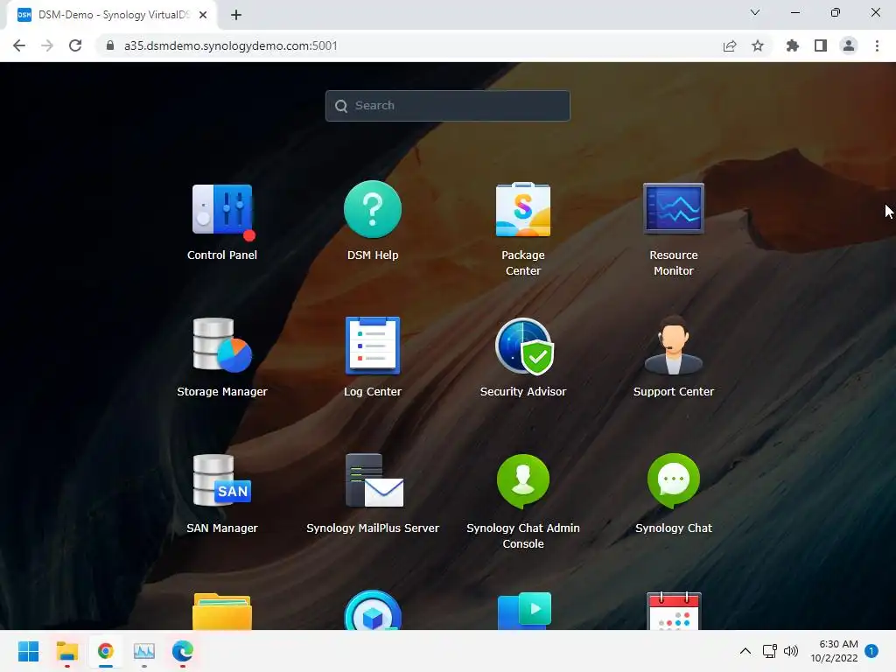The height and width of the screenshot is (672, 896).
Task: Open Security Advisor
Action: pos(523,346)
